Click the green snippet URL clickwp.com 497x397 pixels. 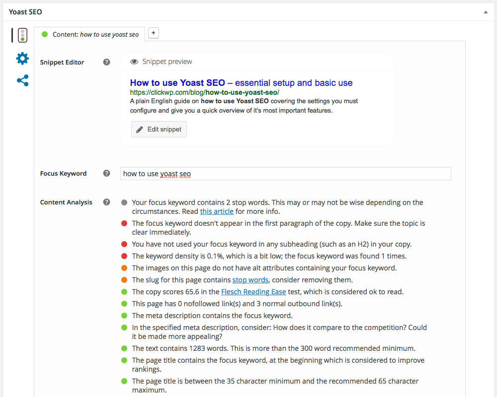click(204, 92)
